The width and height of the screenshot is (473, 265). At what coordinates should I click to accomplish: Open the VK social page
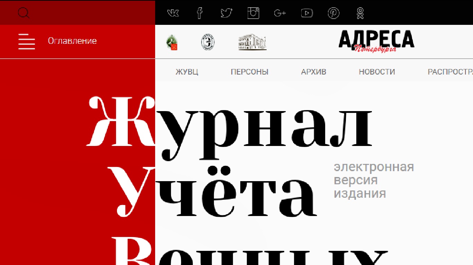173,13
